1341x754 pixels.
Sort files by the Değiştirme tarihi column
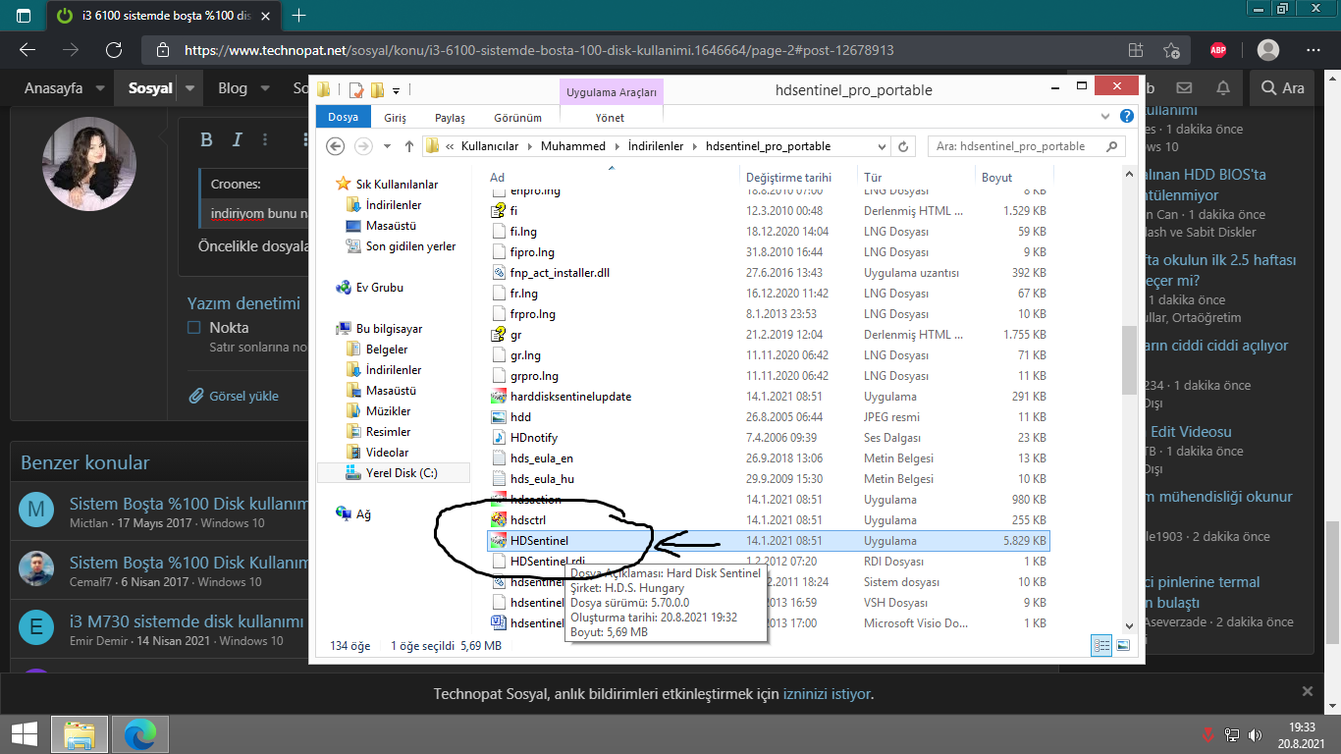coord(788,178)
